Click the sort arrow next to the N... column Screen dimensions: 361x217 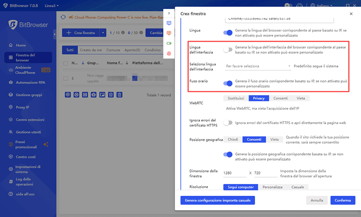(83, 63)
